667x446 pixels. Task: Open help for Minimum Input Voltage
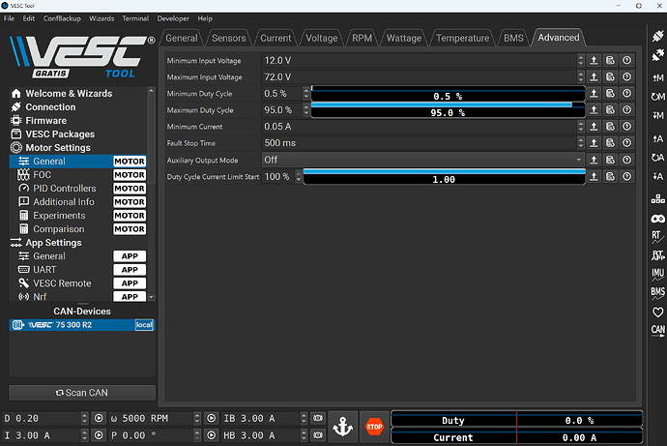click(x=626, y=61)
